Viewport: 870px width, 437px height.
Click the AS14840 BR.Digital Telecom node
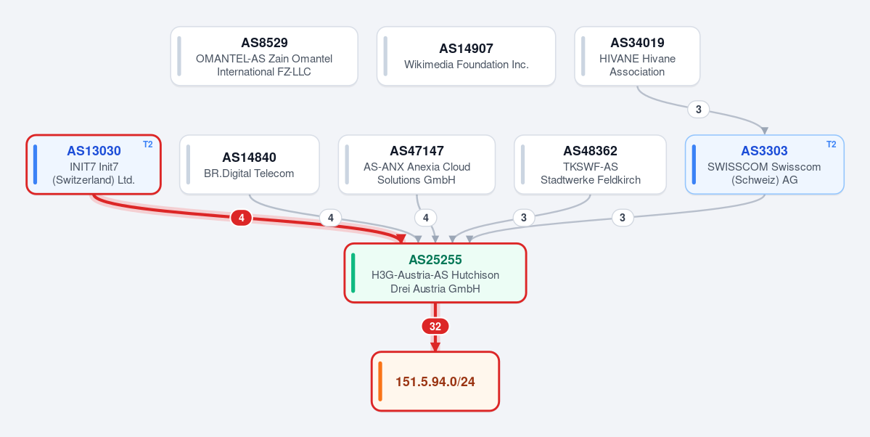click(249, 164)
